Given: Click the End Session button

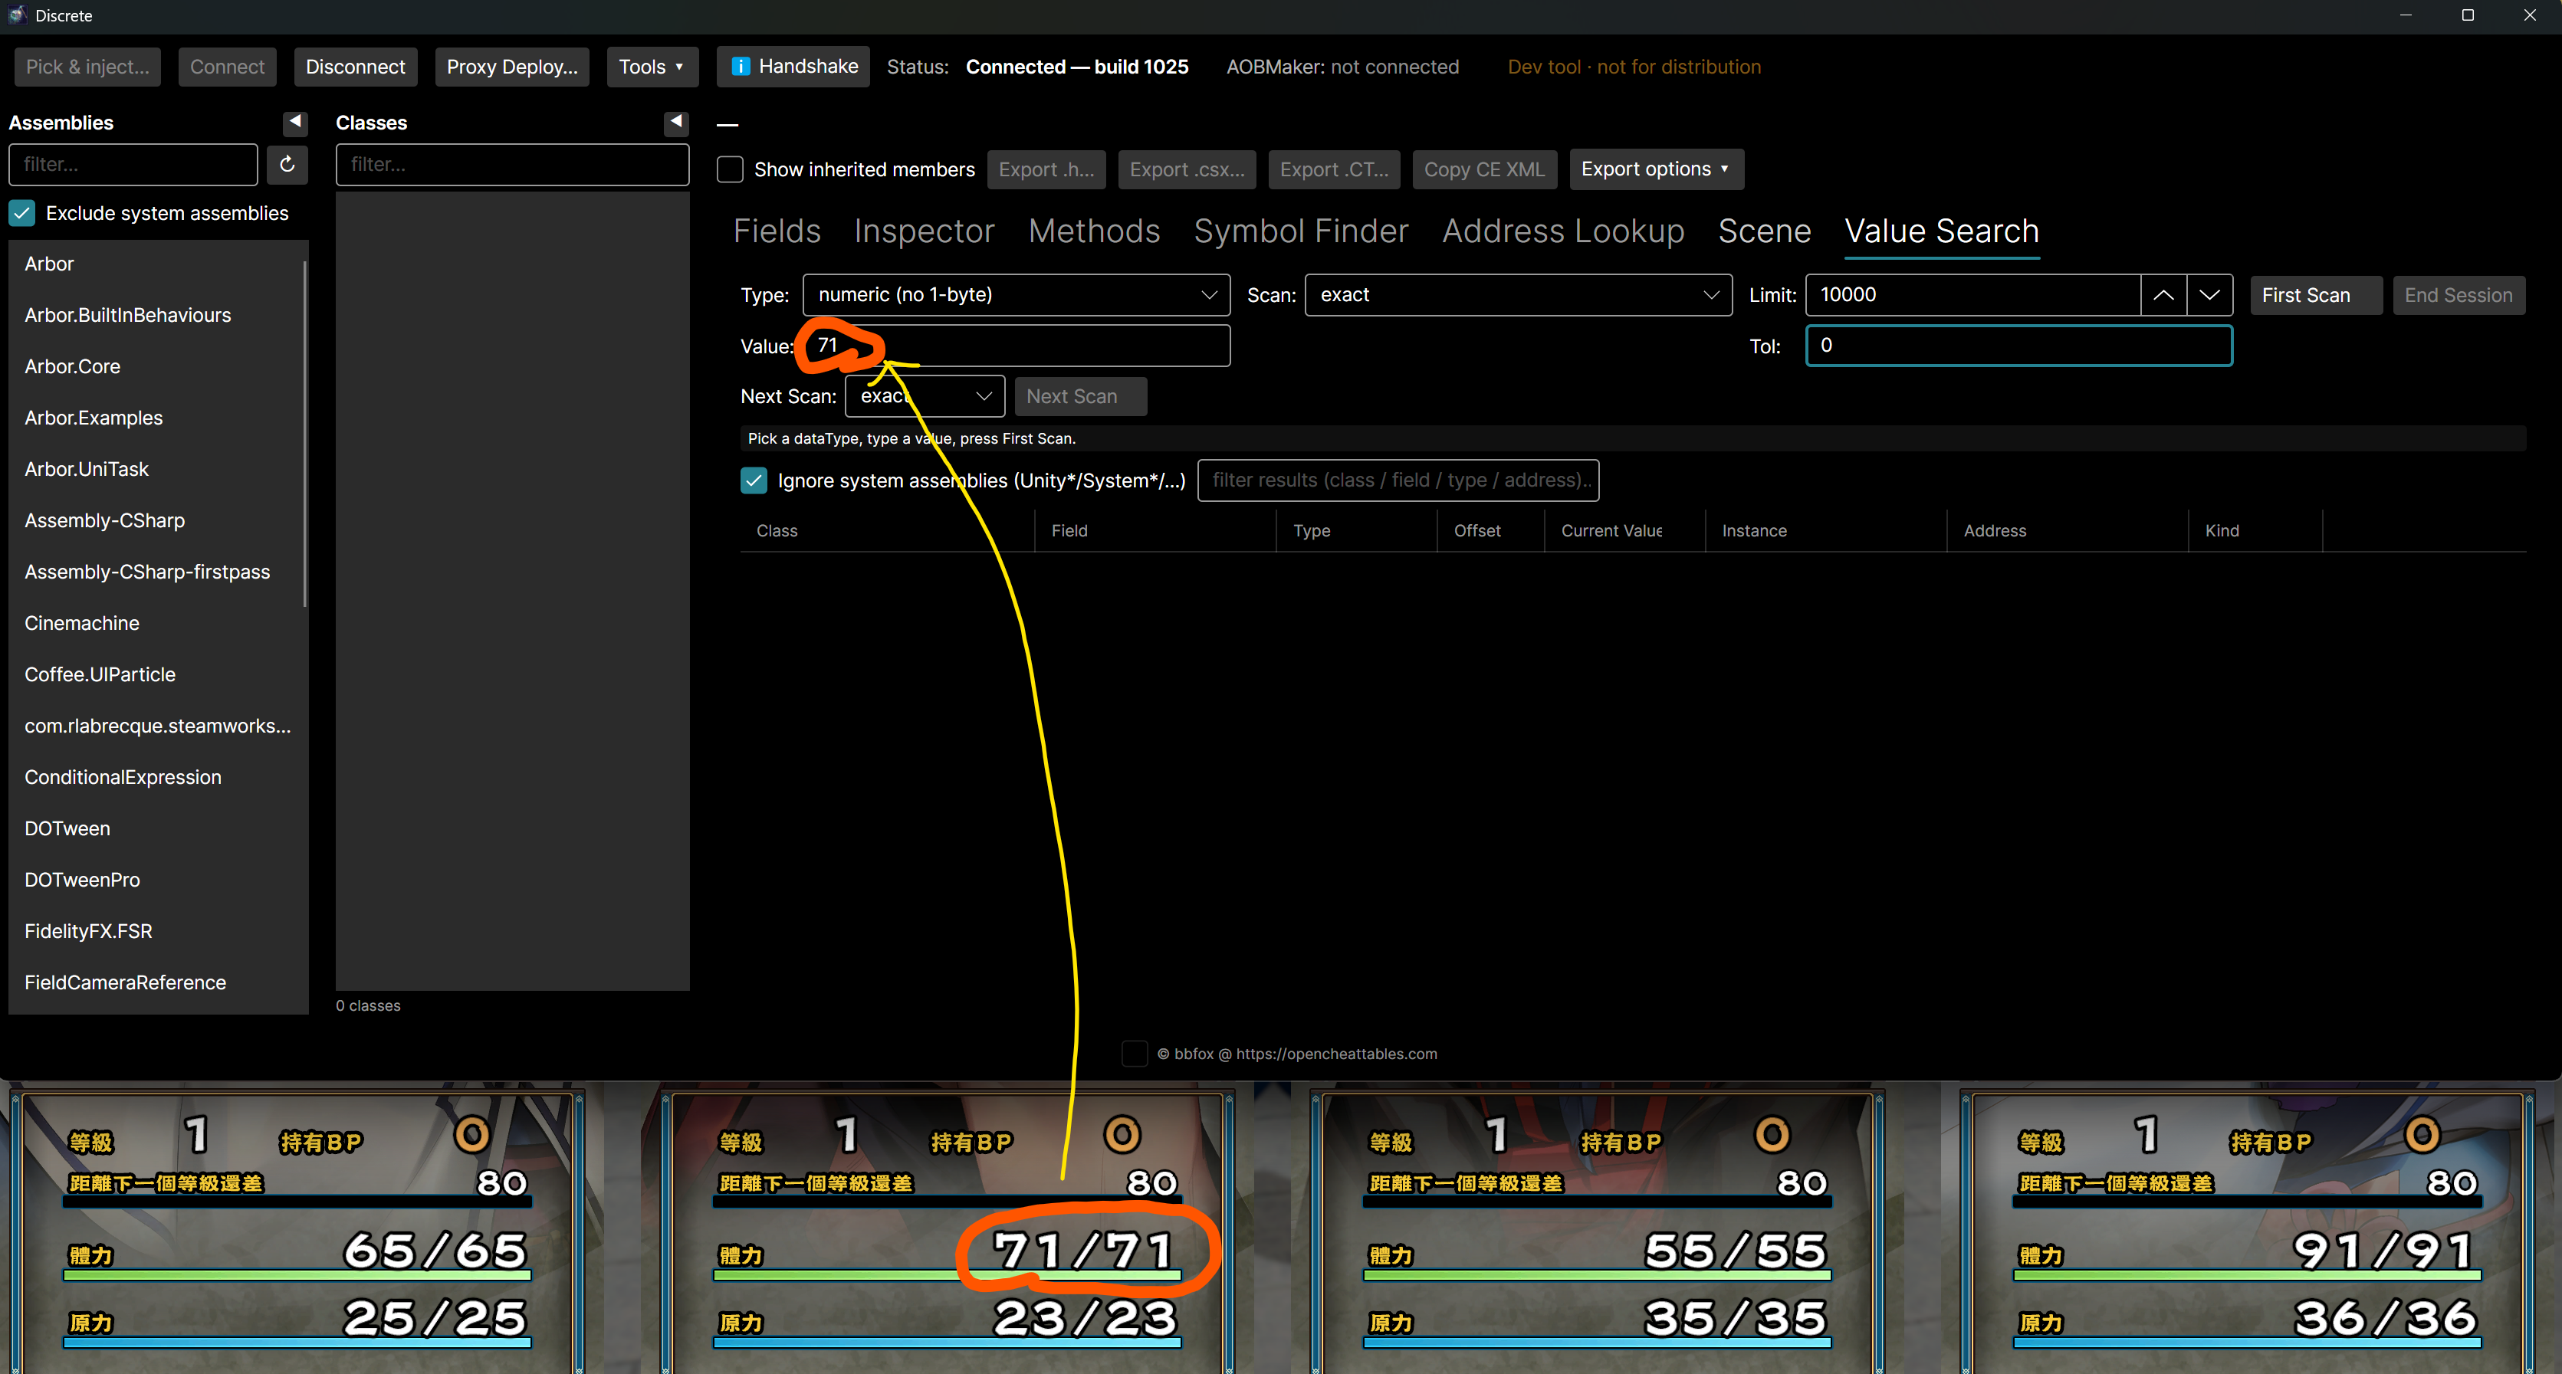Looking at the screenshot, I should 2459,295.
